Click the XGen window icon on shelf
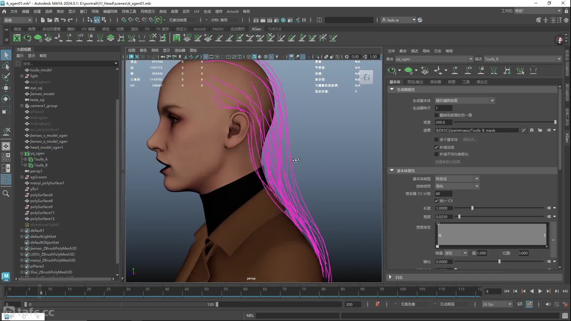The width and height of the screenshot is (571, 321). [17, 38]
